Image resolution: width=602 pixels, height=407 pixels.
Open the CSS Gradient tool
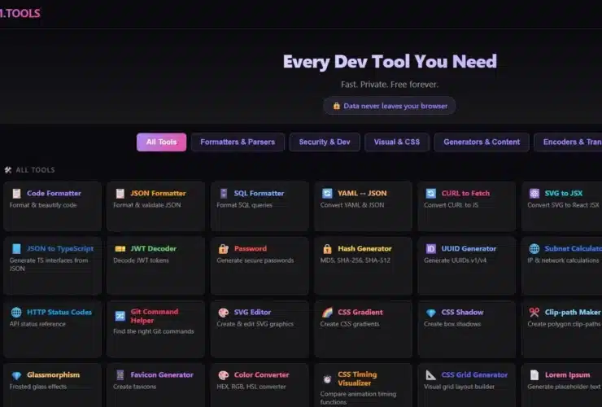(363, 329)
